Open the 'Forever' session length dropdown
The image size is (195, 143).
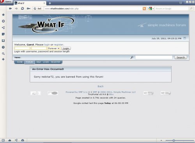point(54,48)
